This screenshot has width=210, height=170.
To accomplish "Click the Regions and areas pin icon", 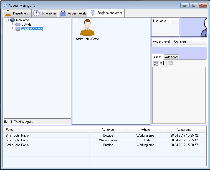I will [x=93, y=13].
